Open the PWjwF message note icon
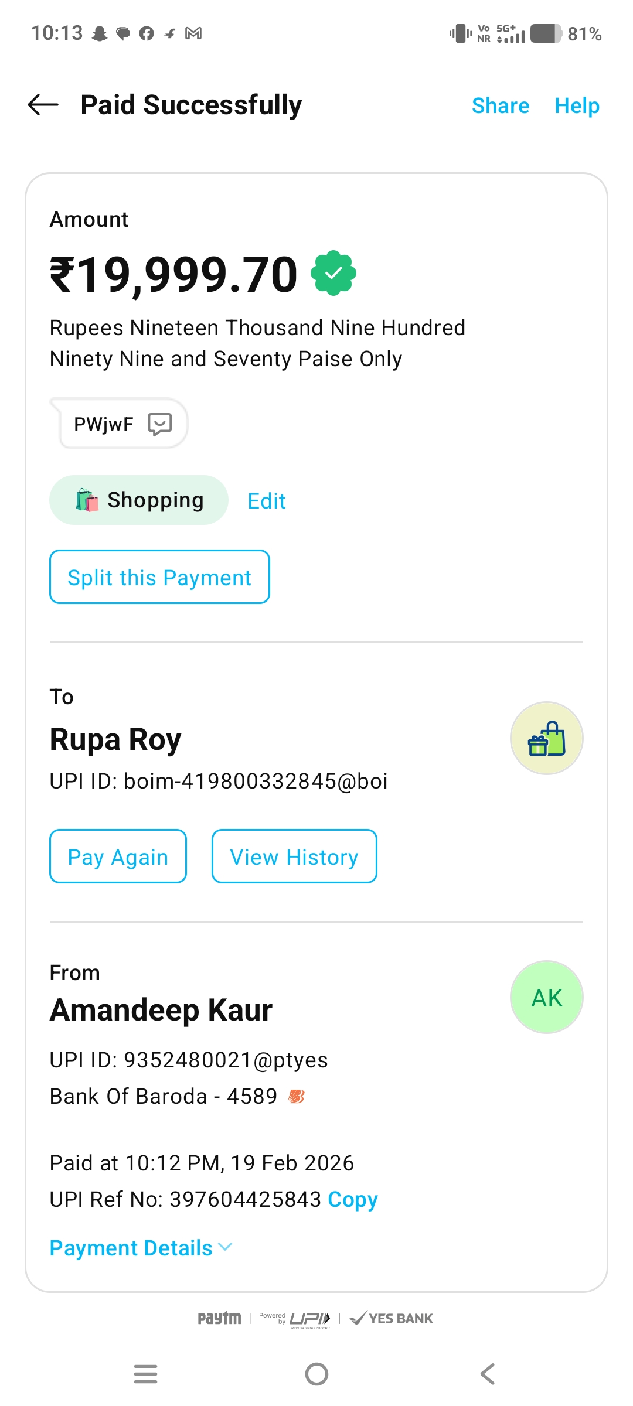 tap(159, 424)
